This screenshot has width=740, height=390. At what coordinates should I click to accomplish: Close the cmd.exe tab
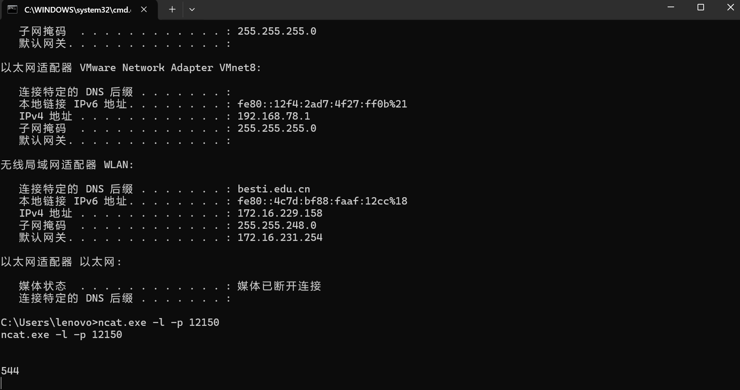click(x=144, y=10)
